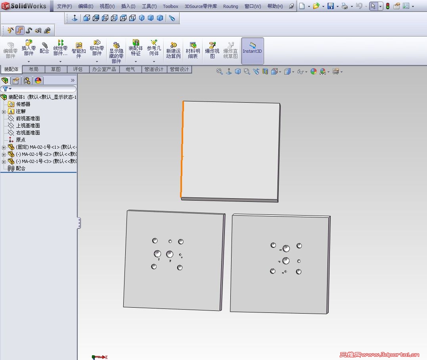The width and height of the screenshot is (427, 360).
Task: Open the Select tool dropdown arrow
Action: tap(381, 6)
